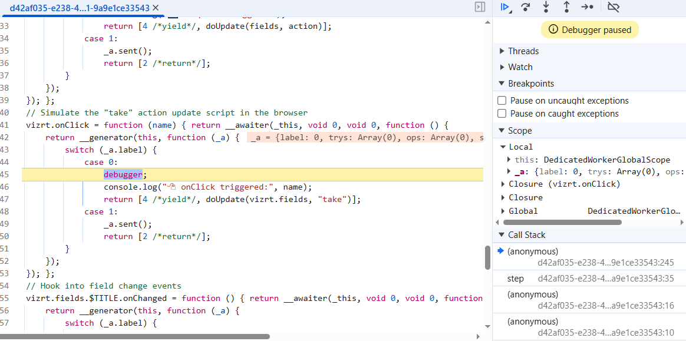This screenshot has height=341, width=686.
Task: Click the Step out of function arrow
Action: pos(566,7)
